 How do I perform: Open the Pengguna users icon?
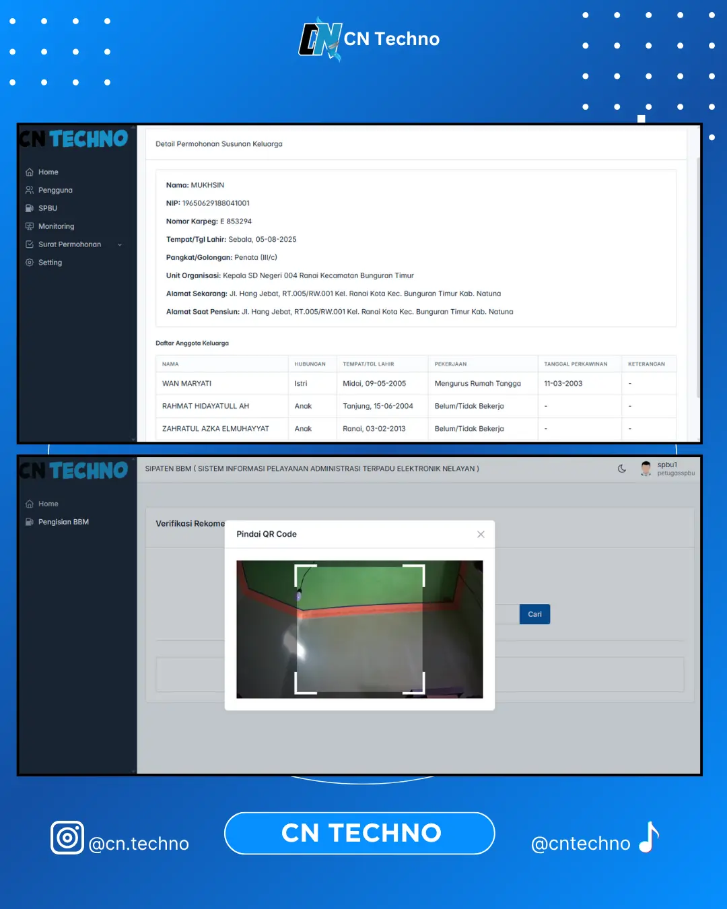30,191
